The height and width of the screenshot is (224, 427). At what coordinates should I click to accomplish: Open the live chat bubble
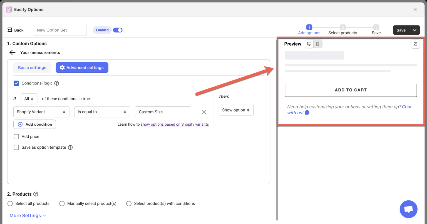(x=408, y=209)
